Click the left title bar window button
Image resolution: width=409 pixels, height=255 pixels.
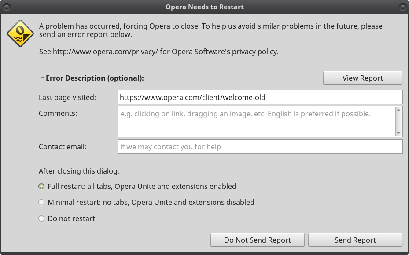point(7,7)
